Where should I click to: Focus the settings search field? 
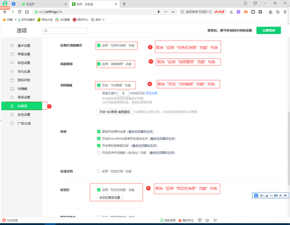click(65, 30)
